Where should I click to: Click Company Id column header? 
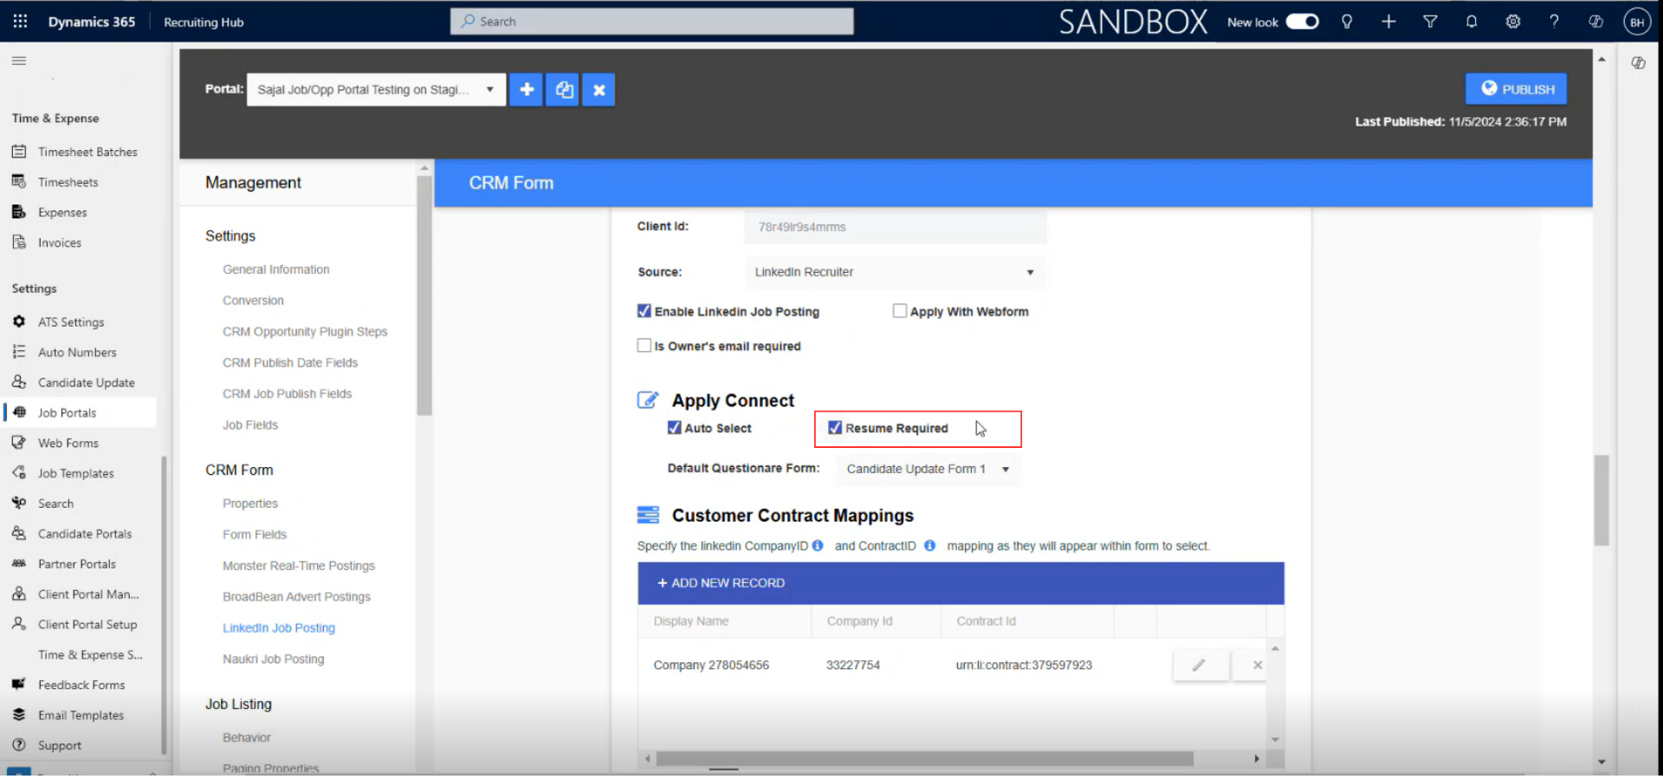click(859, 621)
